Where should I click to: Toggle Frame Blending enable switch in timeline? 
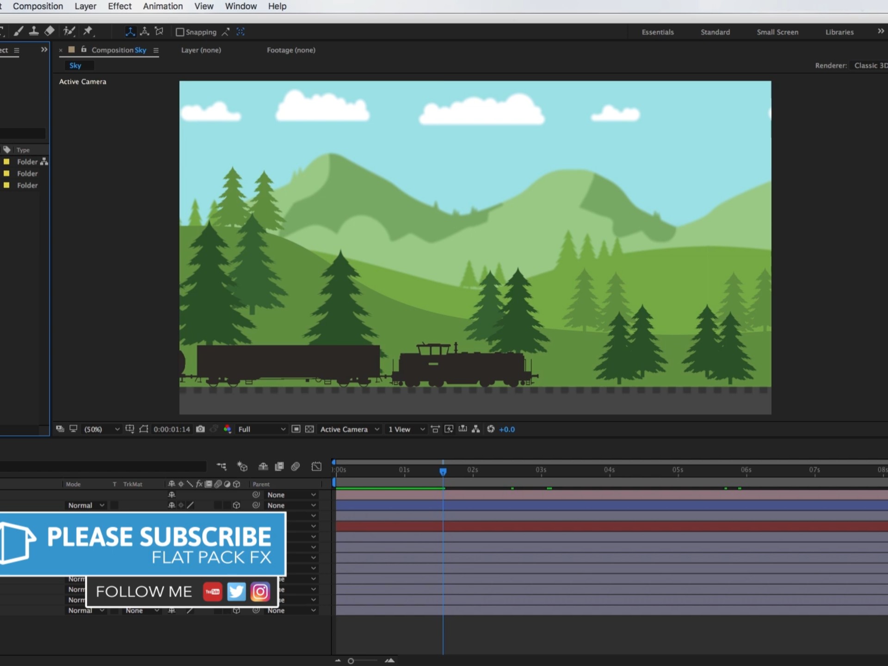(279, 466)
